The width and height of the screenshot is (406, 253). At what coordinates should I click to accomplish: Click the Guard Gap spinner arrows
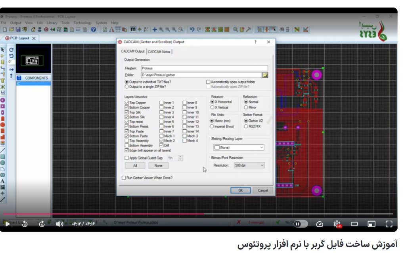pos(180,158)
